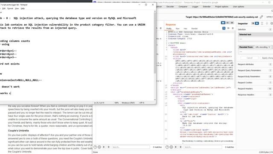Switch Response view to Raw tab
Image resolution: width=273 pixels, height=154 pixels.
point(177,29)
